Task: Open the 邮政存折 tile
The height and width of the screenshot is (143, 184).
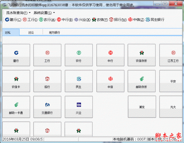Action: 142,81
